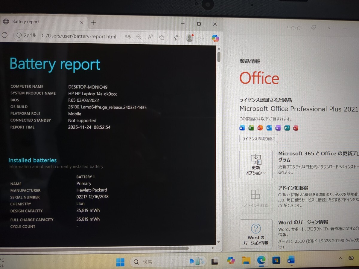The width and height of the screenshot is (359, 269).
Task: Click the scroll right arrow at the bottom
Action: click(213, 248)
